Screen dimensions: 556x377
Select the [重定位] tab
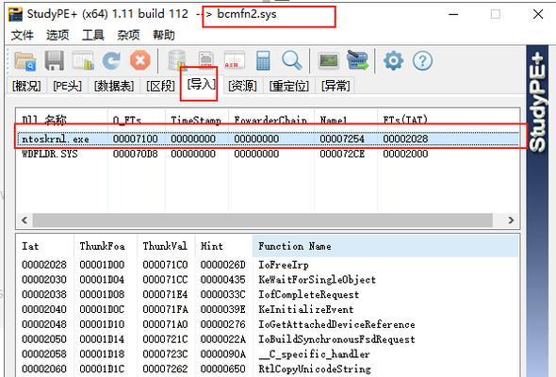point(289,86)
